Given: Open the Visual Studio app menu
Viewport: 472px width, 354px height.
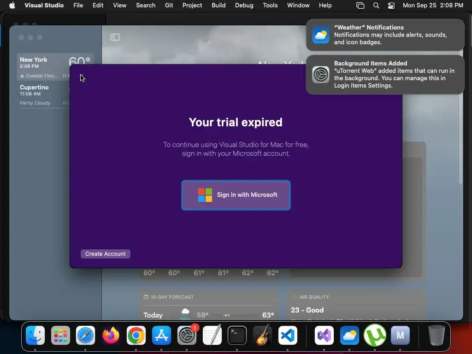Looking at the screenshot, I should (44, 5).
